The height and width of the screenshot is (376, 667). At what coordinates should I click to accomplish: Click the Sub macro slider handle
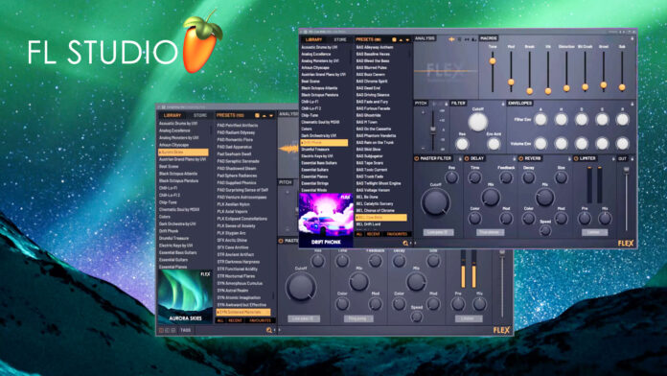coord(622,87)
